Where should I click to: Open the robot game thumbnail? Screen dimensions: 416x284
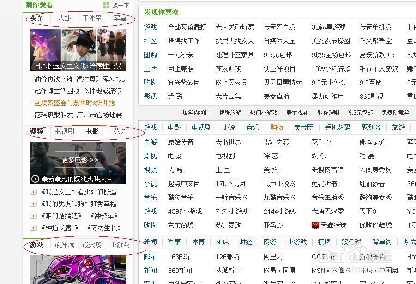click(x=78, y=270)
